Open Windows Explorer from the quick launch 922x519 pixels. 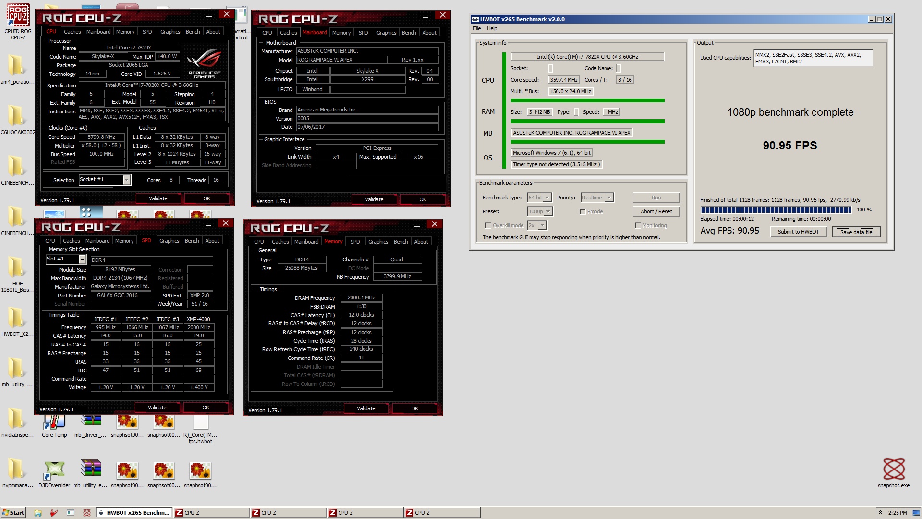tap(38, 513)
